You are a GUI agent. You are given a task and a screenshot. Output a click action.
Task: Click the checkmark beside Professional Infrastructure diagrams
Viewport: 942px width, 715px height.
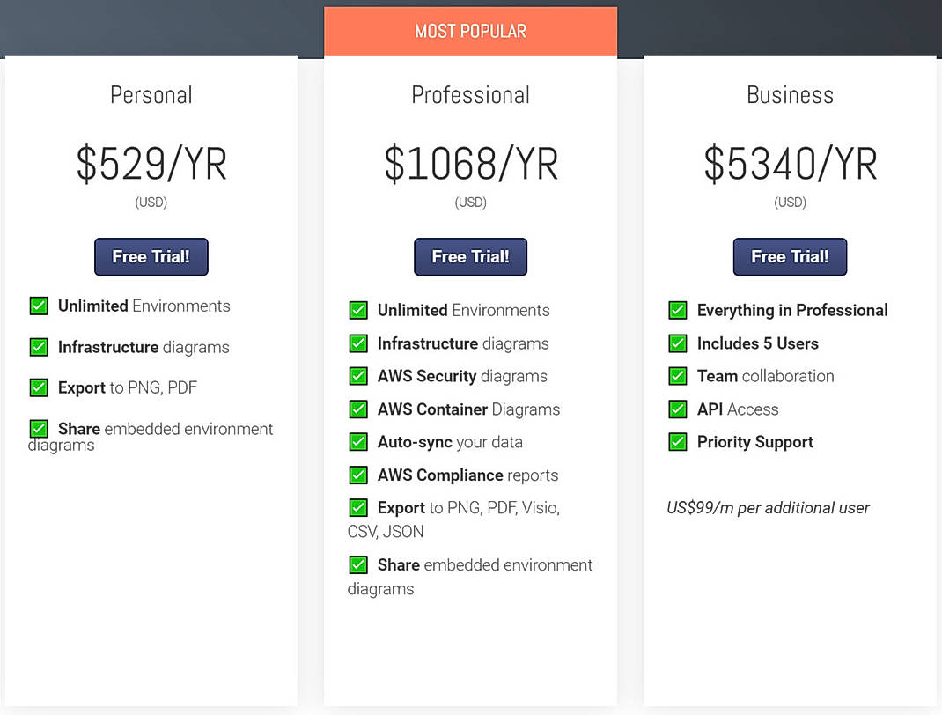358,343
